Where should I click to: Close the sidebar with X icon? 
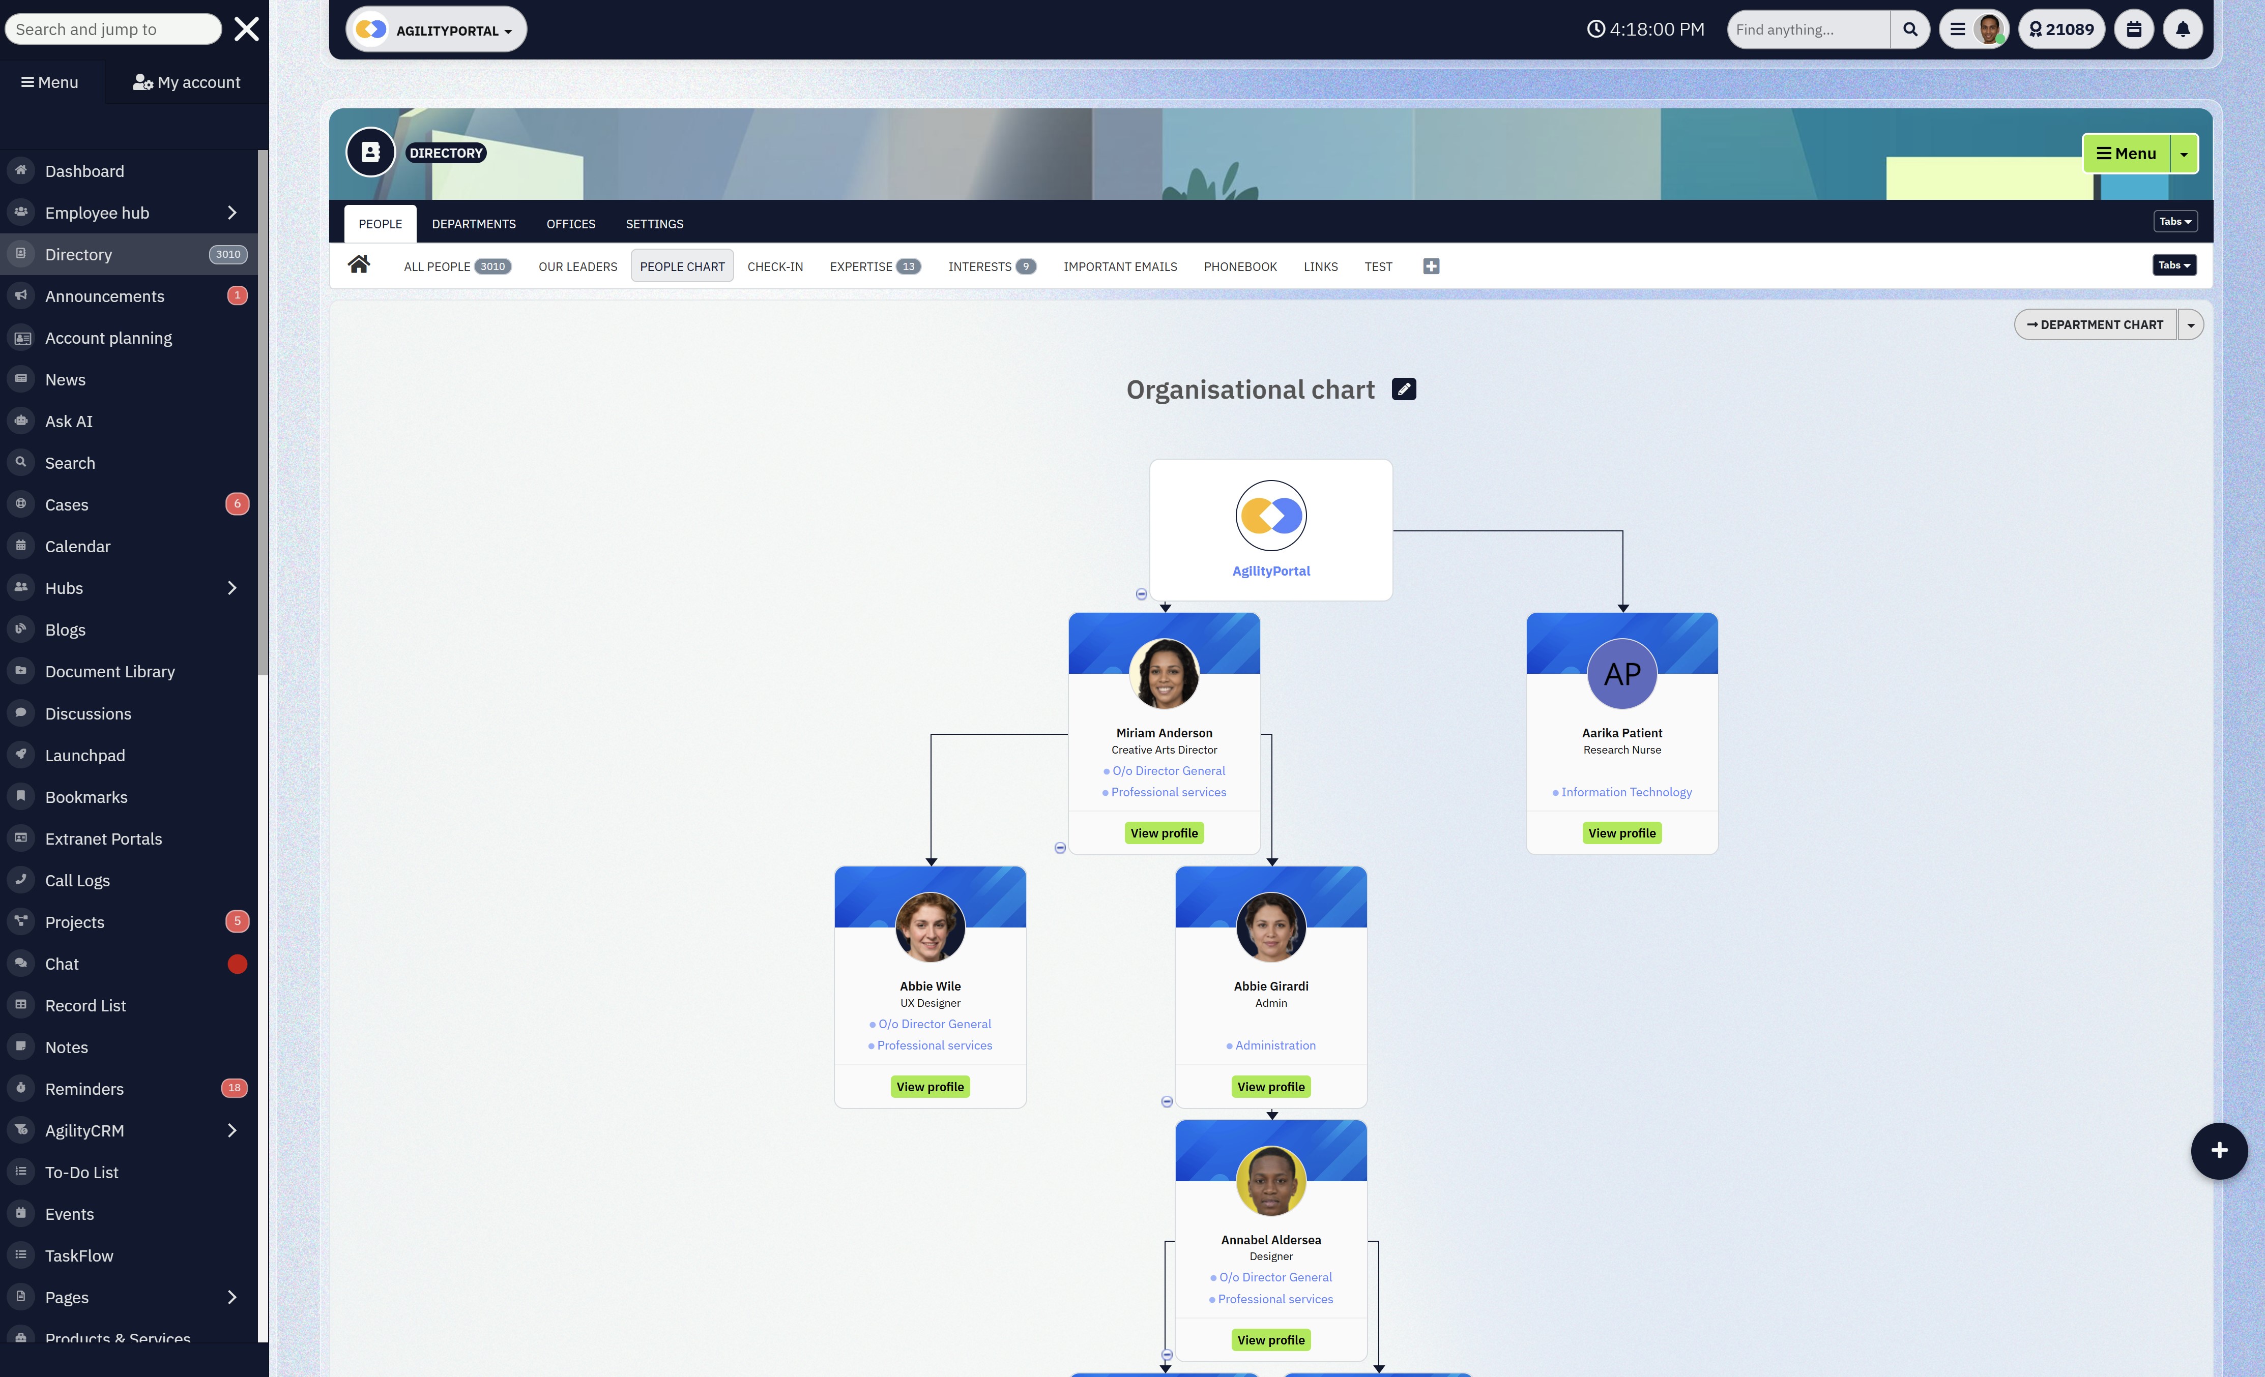pyautogui.click(x=246, y=29)
